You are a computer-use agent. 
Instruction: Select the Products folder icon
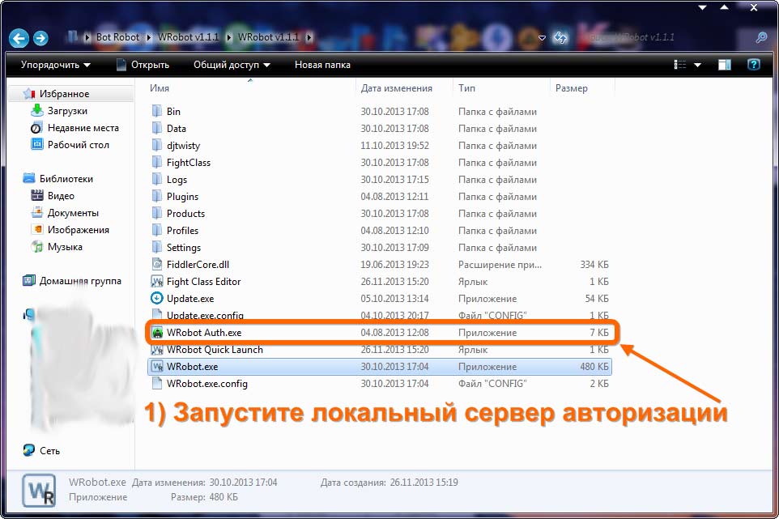click(157, 213)
